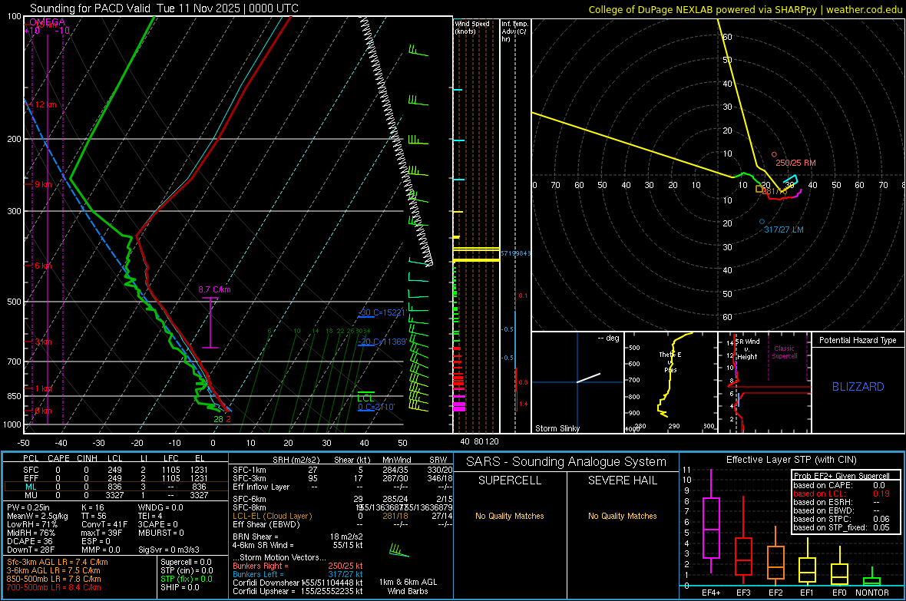Click the 'Inf. Temp. Adv.' panel header
Screen dimensions: 906x601
coord(514,31)
